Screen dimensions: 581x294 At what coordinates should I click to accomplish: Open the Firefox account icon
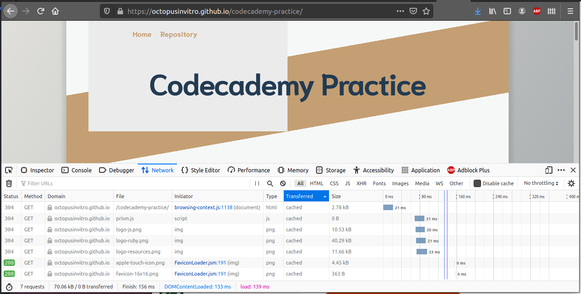click(x=522, y=11)
